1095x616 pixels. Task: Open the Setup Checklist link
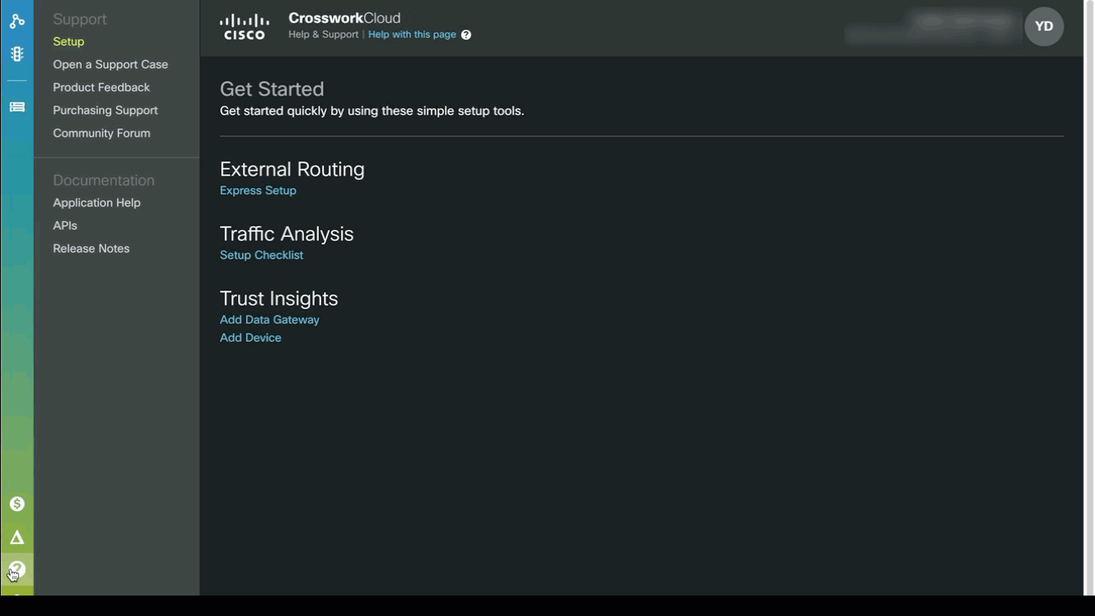(262, 255)
